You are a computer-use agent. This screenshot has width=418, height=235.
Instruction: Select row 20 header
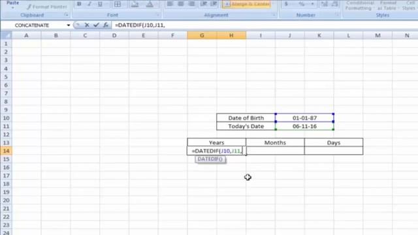click(x=6, y=200)
